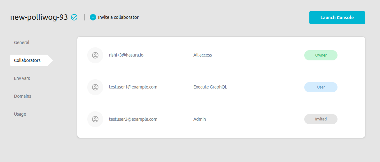Click avatar icon for rishi+3@hasura.io

click(x=95, y=55)
